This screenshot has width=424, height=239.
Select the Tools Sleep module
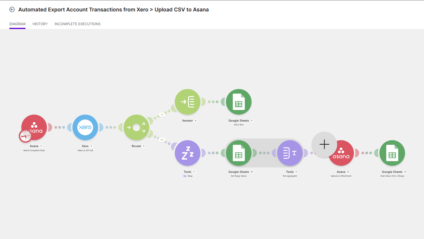pos(188,153)
